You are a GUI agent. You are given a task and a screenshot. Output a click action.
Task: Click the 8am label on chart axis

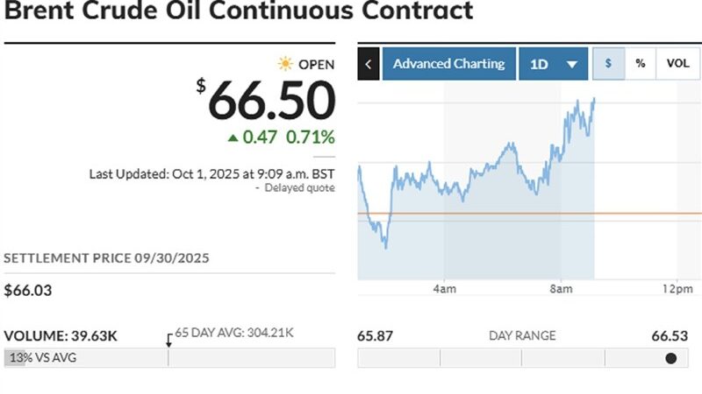(561, 289)
